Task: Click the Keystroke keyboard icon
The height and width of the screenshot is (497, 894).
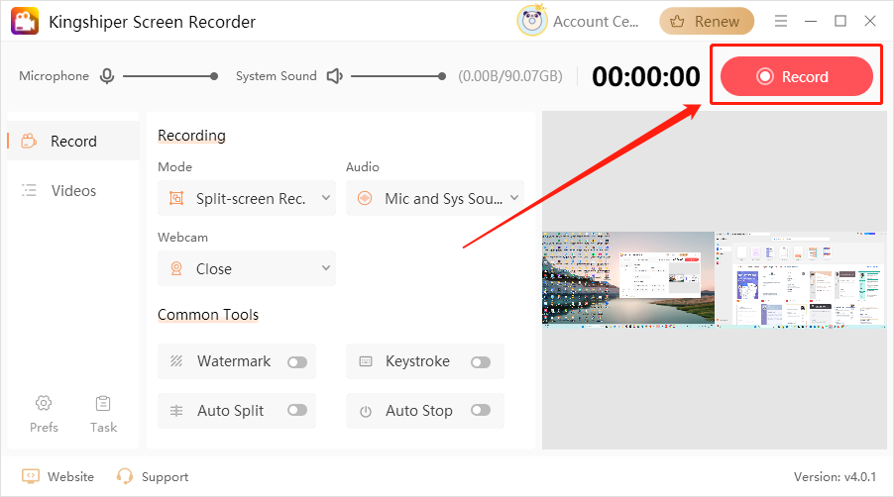Action: coord(366,361)
